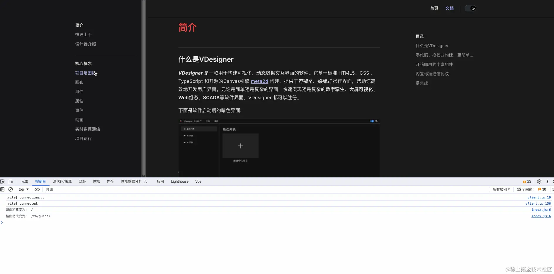The image size is (554, 274).
Task: Switch to Lighthouse DevTools tab
Action: tap(180, 181)
